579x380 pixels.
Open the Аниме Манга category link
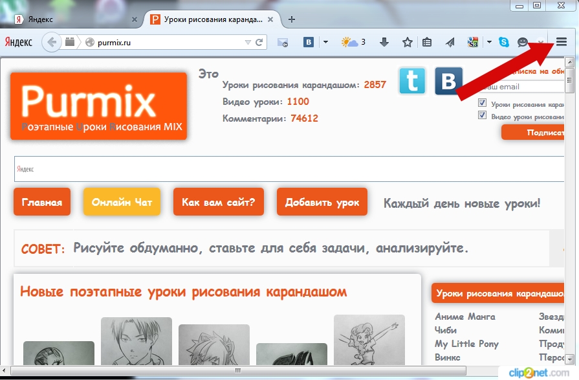pyautogui.click(x=465, y=317)
